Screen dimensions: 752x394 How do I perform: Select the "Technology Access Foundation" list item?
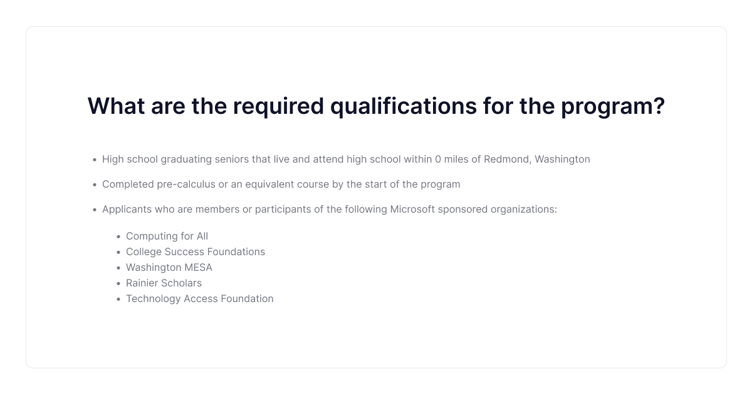coord(199,298)
